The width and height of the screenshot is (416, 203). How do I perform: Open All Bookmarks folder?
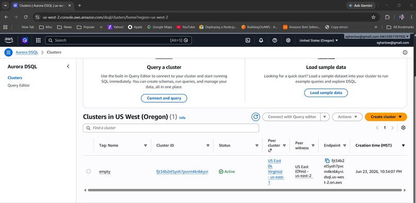[x=400, y=27]
